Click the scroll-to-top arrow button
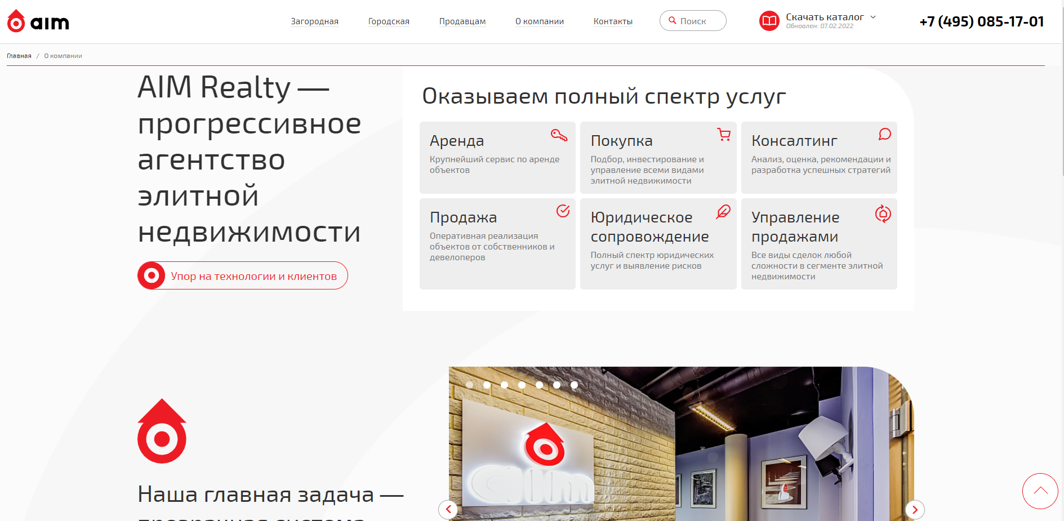 pos(1040,491)
